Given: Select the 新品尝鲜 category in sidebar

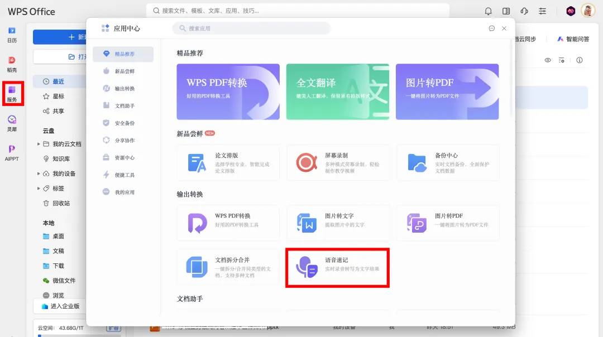Looking at the screenshot, I should [x=123, y=71].
